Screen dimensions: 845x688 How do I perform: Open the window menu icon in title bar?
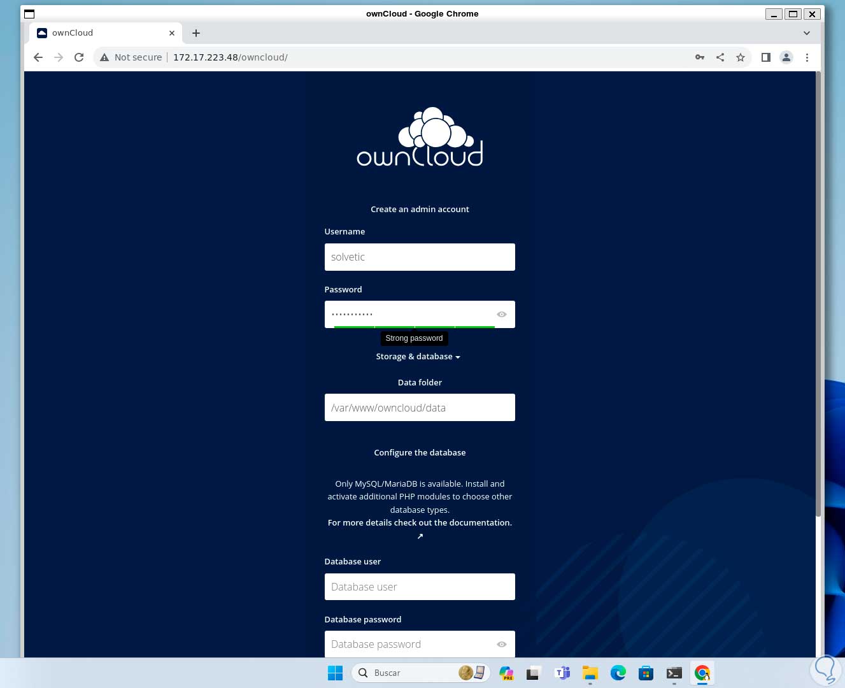tap(29, 13)
